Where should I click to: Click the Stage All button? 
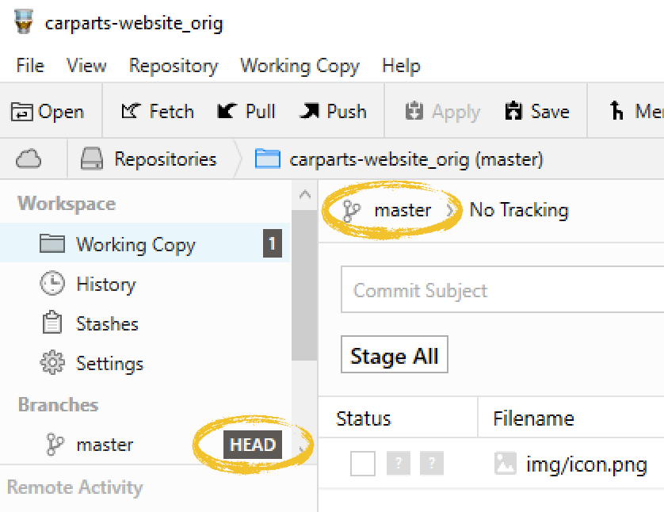coord(394,357)
